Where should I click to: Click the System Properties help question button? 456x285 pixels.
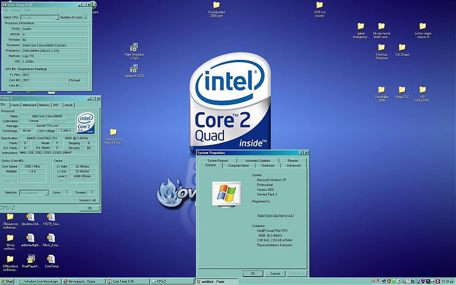(301, 153)
